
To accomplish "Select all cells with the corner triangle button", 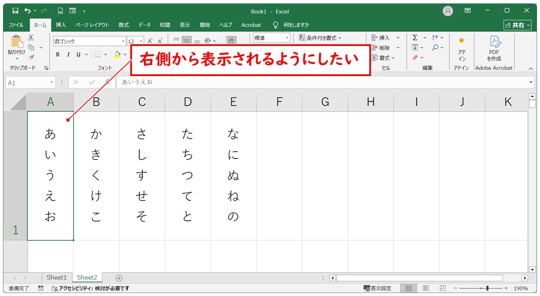I will pos(18,102).
